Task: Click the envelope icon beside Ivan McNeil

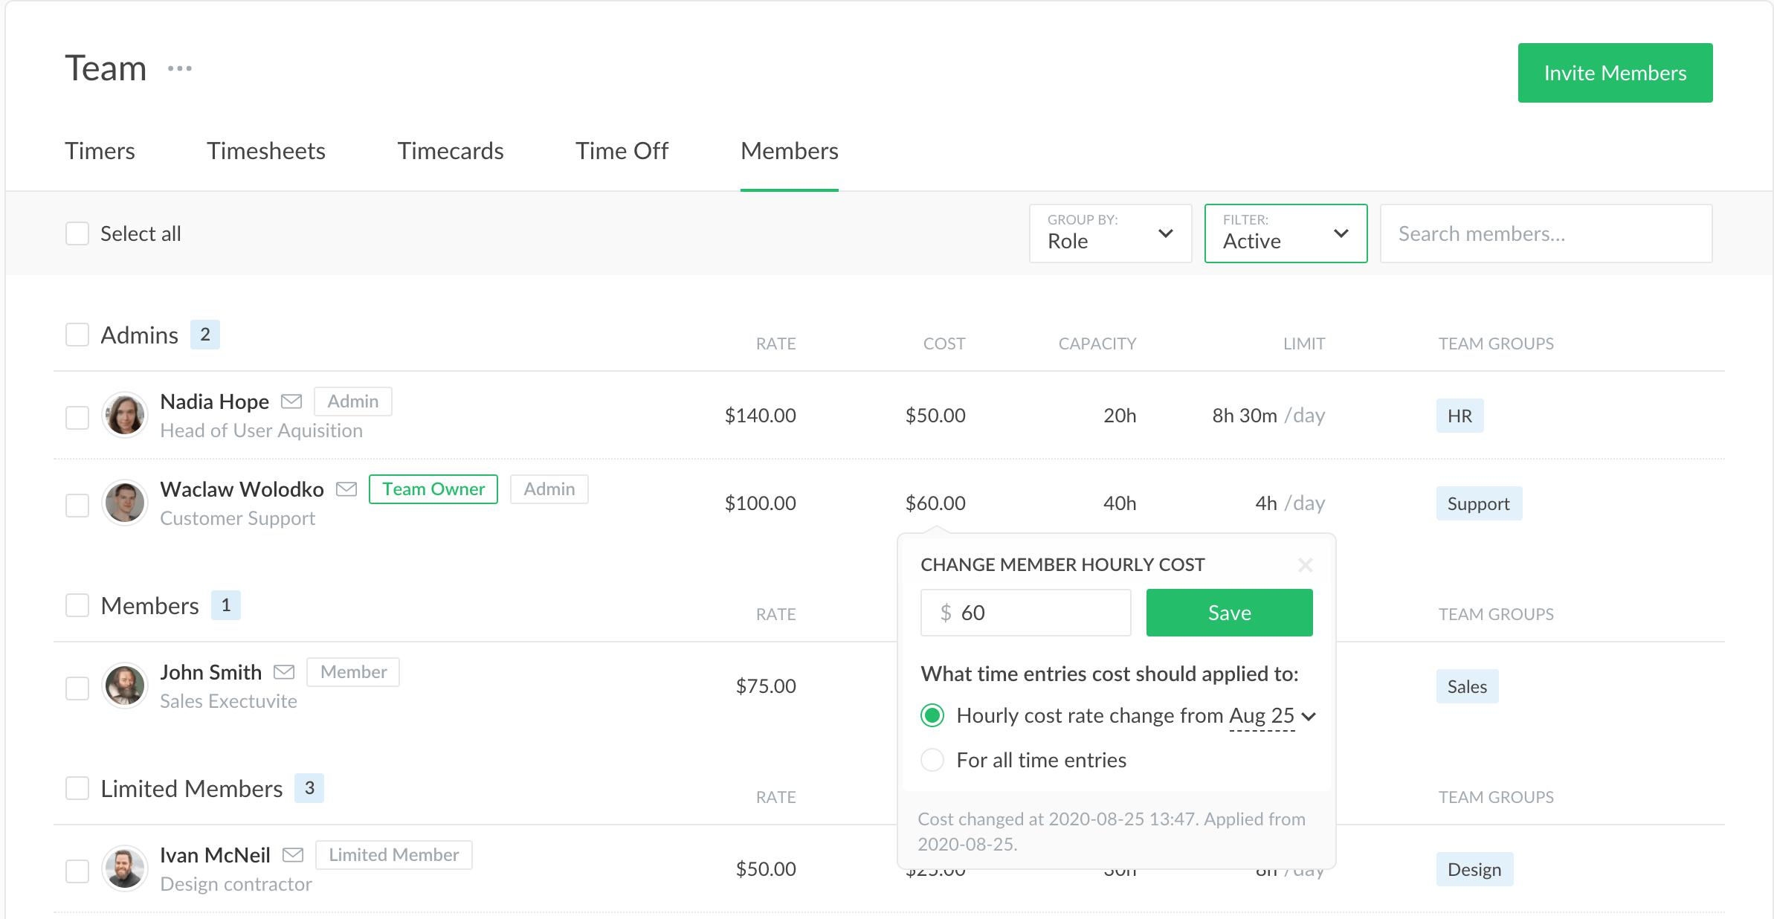Action: [293, 855]
